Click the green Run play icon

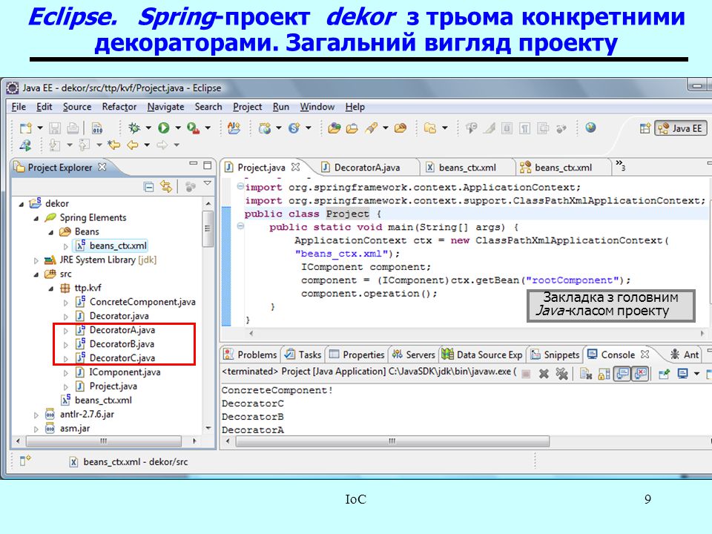click(x=164, y=128)
